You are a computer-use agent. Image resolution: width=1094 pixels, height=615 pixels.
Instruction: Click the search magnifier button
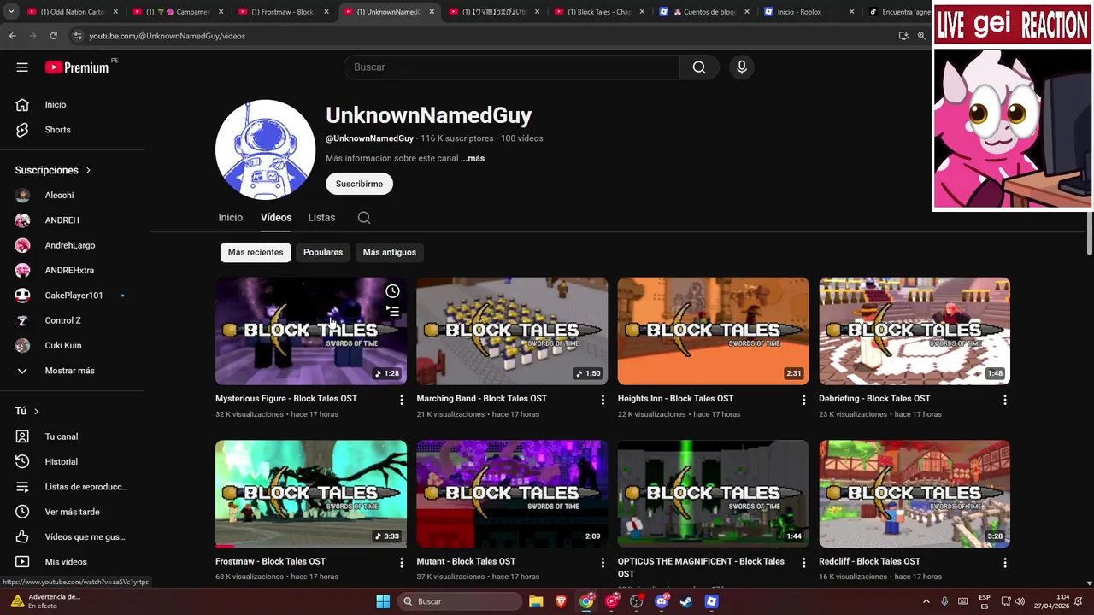tap(699, 67)
